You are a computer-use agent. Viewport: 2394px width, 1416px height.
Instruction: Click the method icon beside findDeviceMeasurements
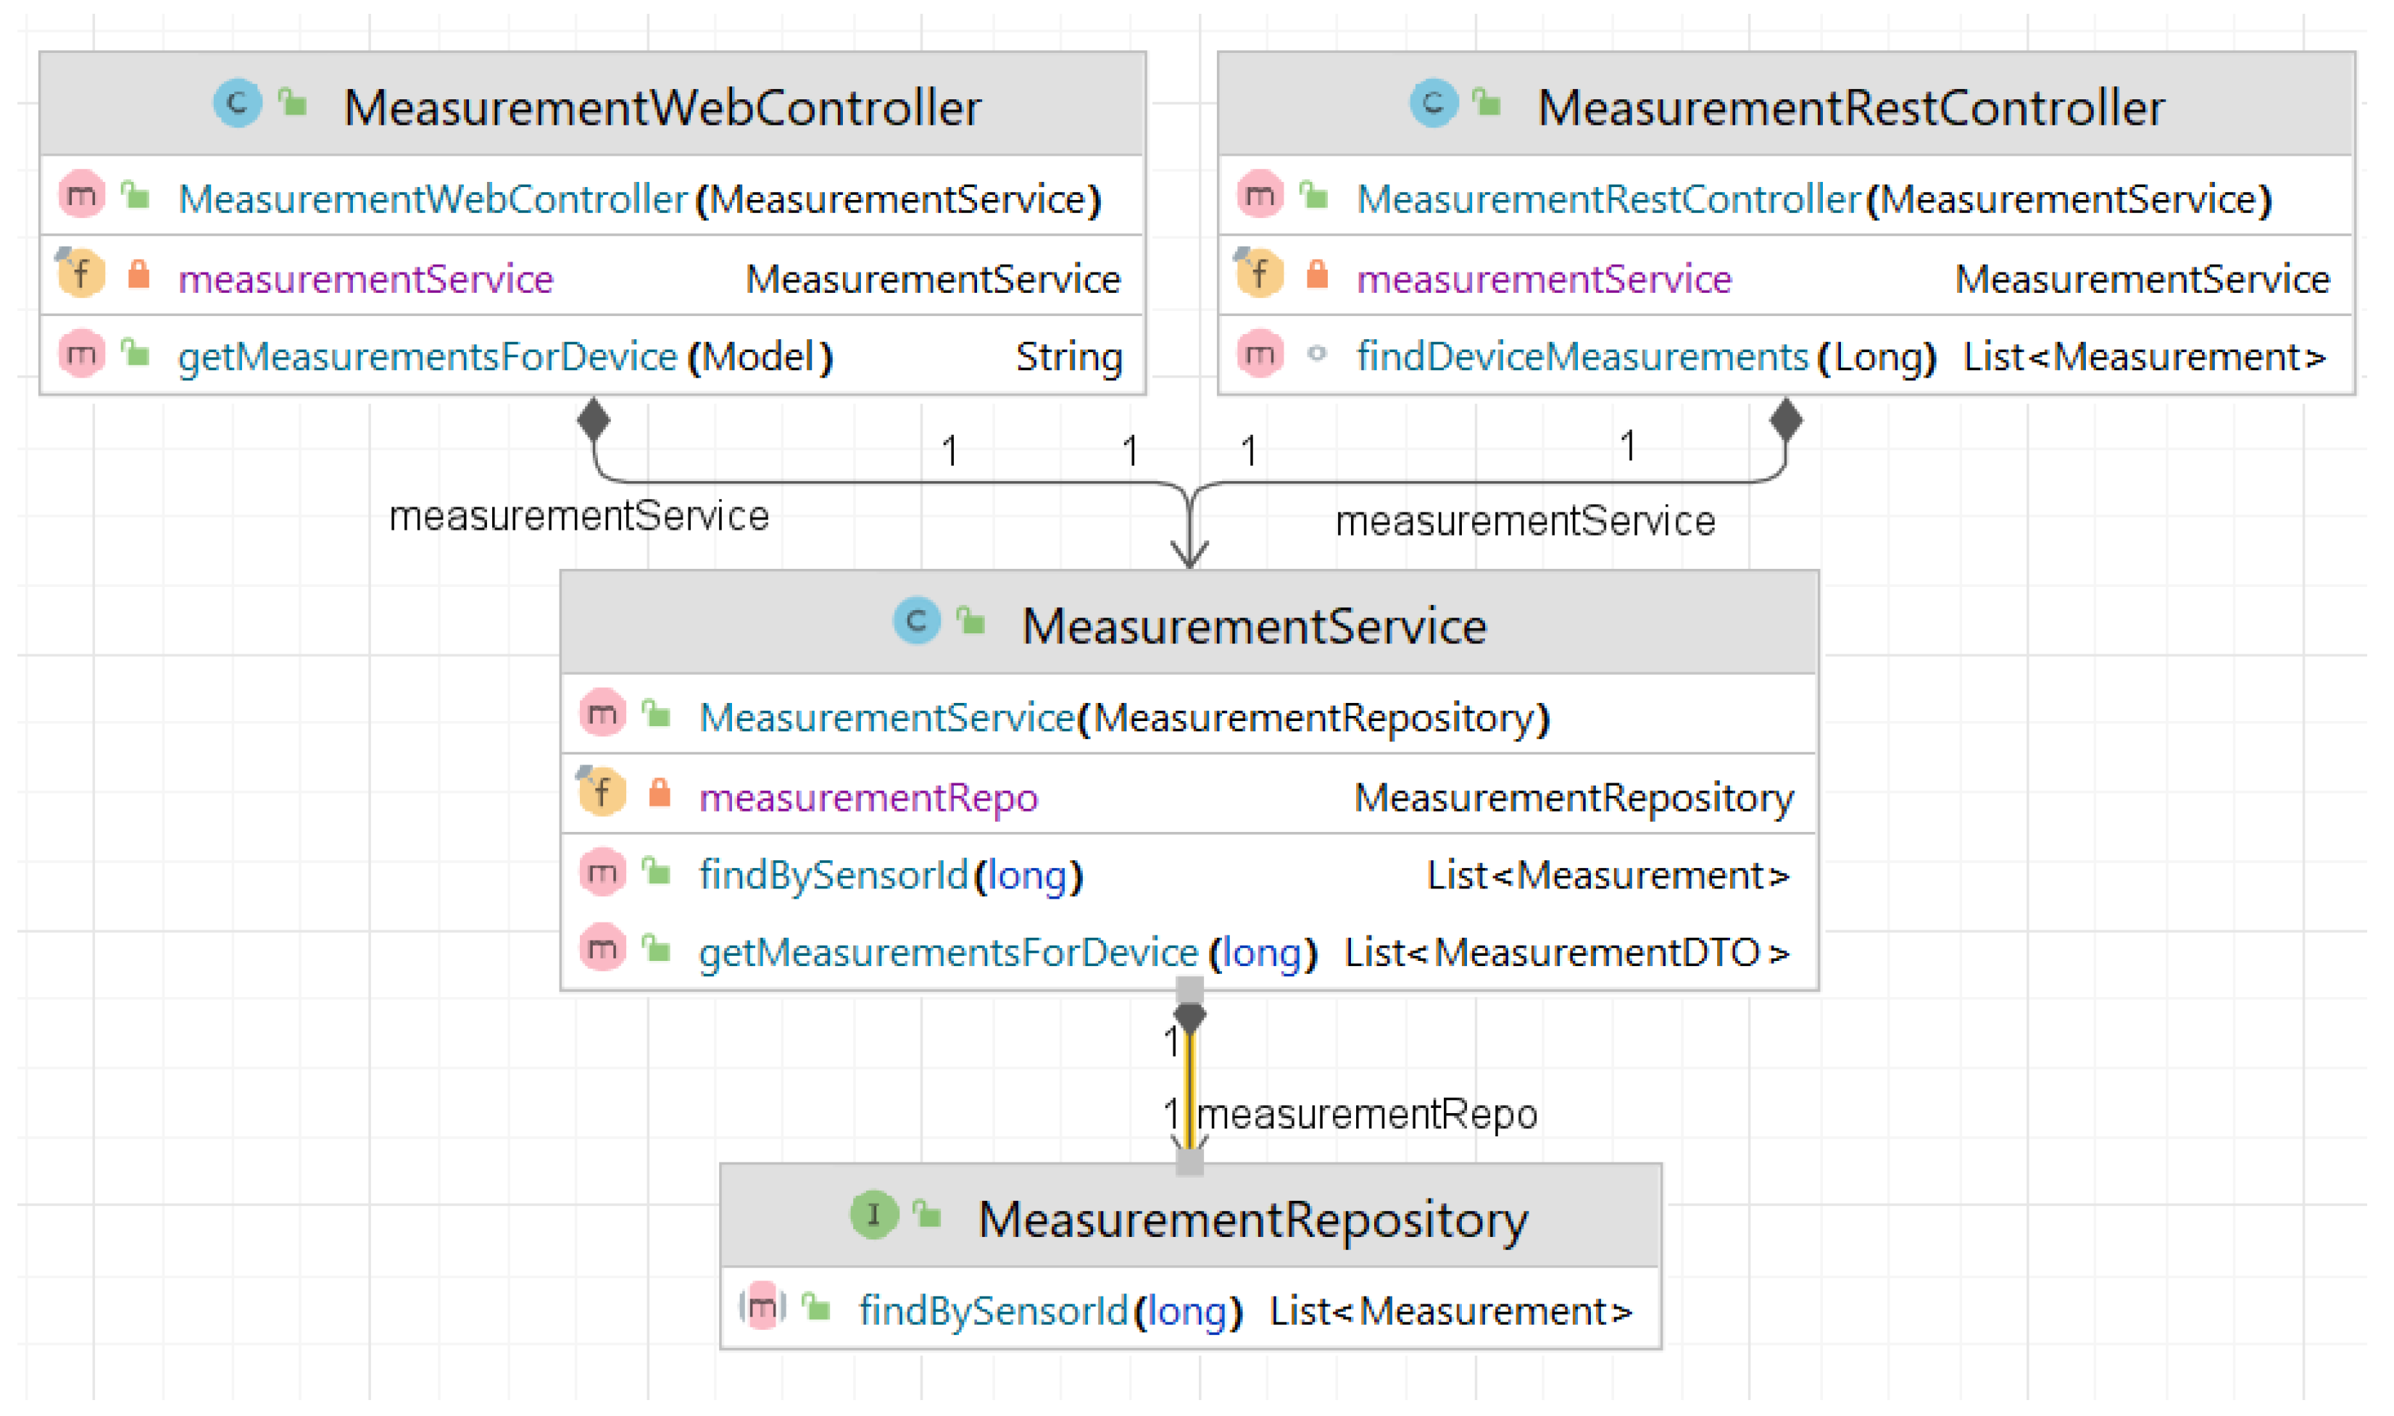coord(1260,354)
